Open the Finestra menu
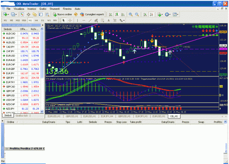229x164 pixels. pyautogui.click(x=67, y=9)
